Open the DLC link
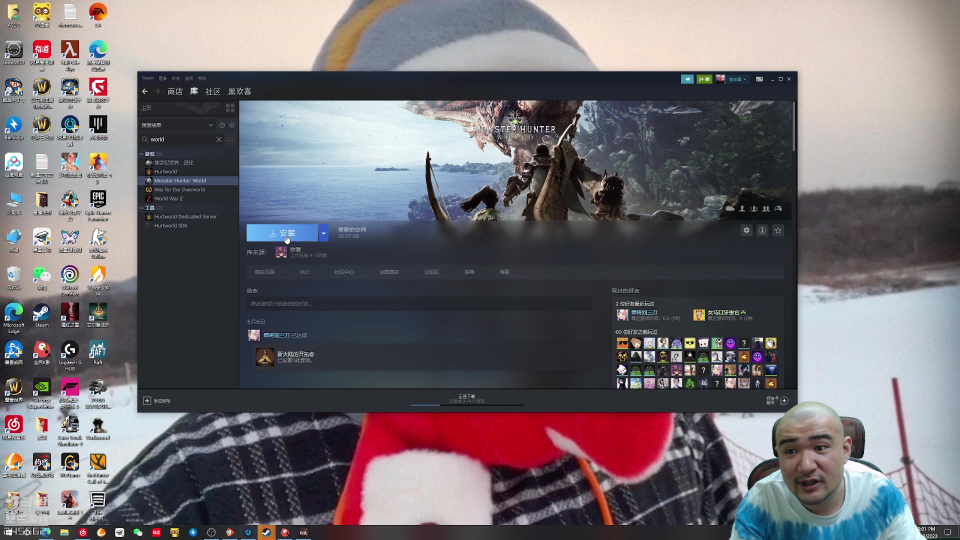This screenshot has width=960, height=540. click(x=304, y=272)
